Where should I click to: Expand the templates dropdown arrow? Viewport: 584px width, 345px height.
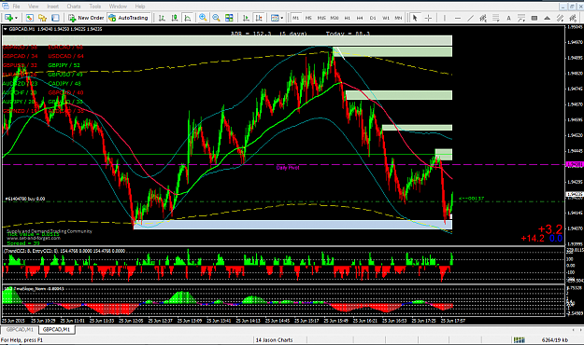[282, 18]
